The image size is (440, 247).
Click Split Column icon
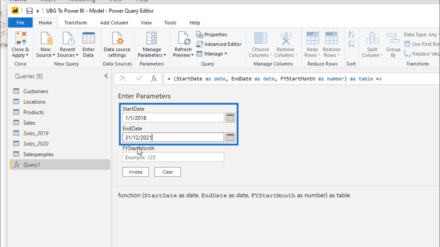[372, 38]
